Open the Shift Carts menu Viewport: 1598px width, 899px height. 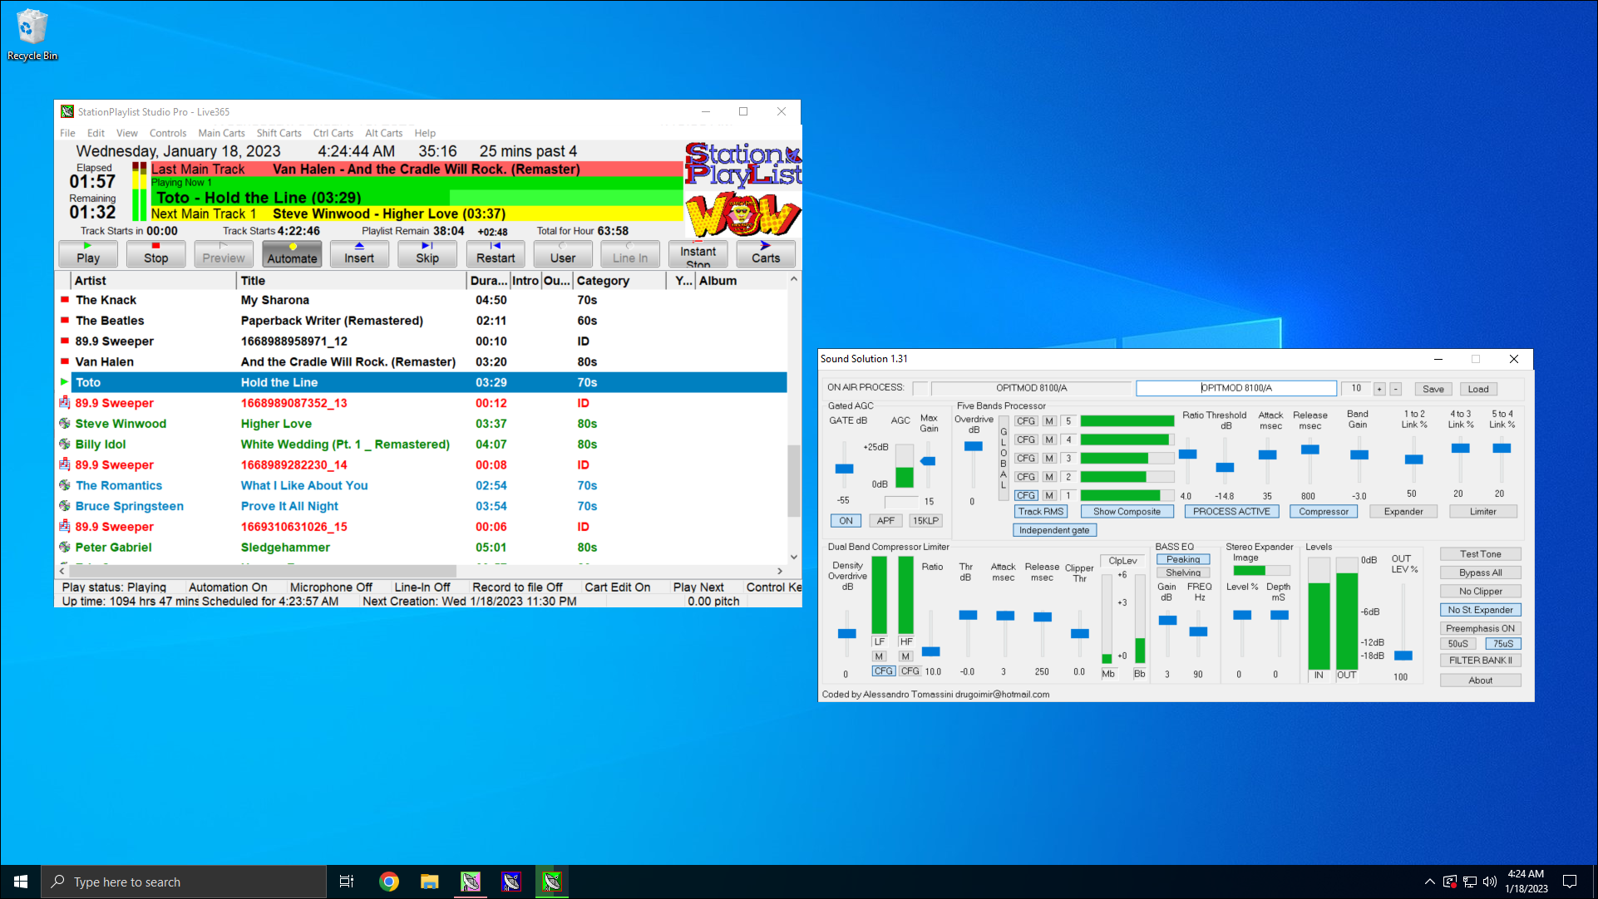point(279,133)
